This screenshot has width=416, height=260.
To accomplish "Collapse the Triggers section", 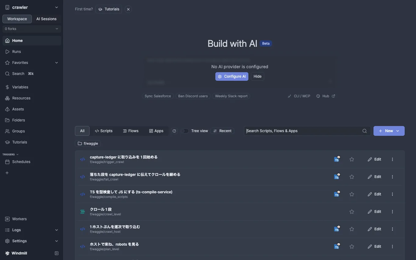I will (x=10, y=154).
